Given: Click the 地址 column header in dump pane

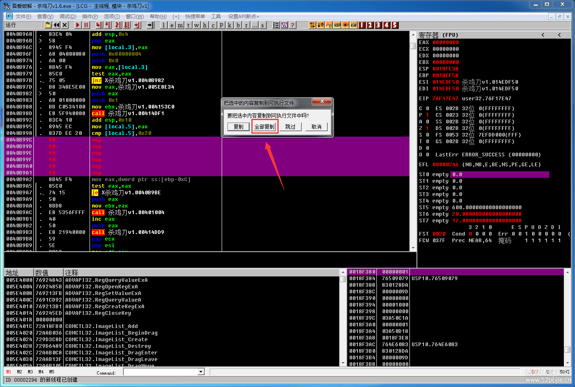Looking at the screenshot, I should pyautogui.click(x=19, y=273).
